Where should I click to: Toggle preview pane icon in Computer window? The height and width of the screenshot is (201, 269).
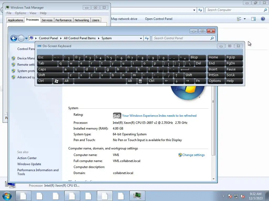pyautogui.click(x=254, y=19)
